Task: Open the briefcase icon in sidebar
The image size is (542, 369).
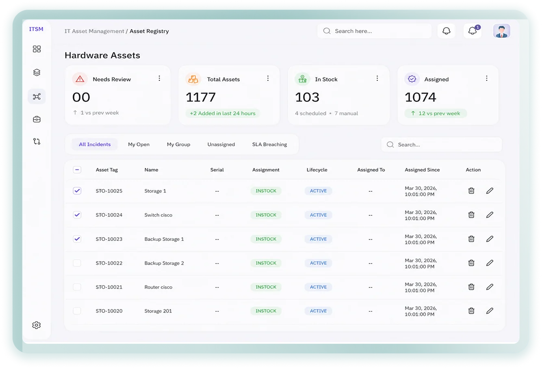Action: 37,119
